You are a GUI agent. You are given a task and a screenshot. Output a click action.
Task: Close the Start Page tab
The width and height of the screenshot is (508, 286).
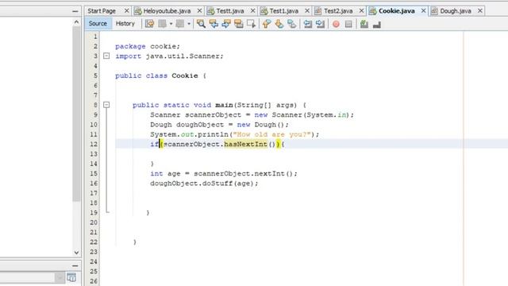pos(127,11)
